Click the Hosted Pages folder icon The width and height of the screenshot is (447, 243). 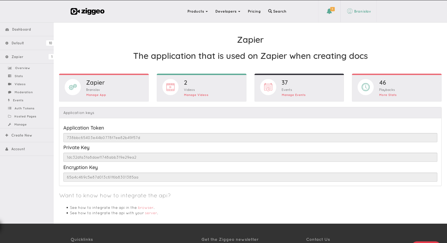tap(10, 116)
